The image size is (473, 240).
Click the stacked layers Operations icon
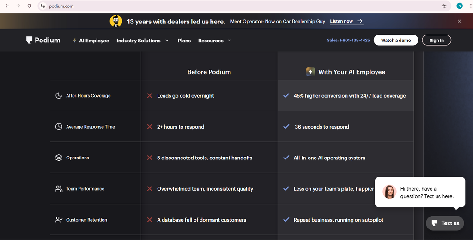click(x=59, y=158)
